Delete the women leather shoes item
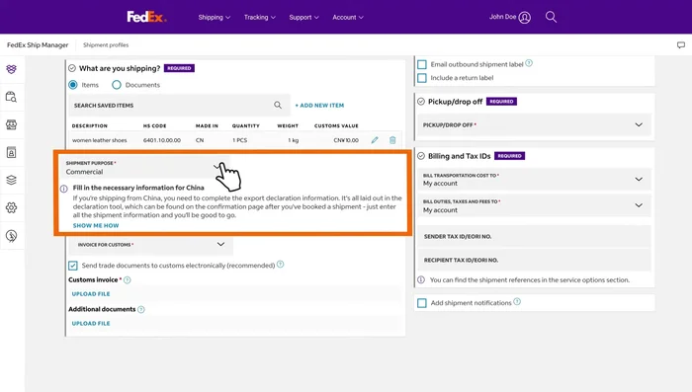Image resolution: width=692 pixels, height=392 pixels. coord(392,140)
